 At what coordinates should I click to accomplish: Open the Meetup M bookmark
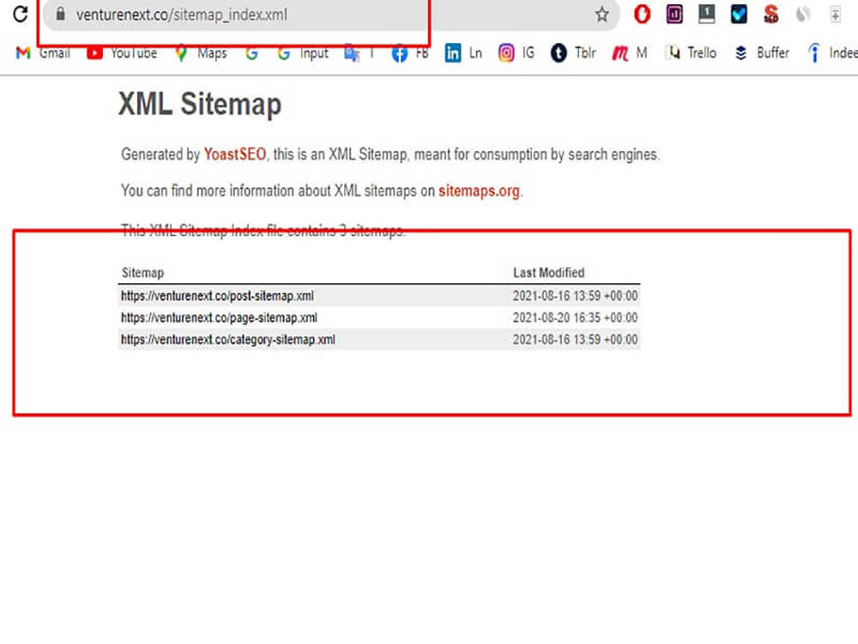pos(630,53)
